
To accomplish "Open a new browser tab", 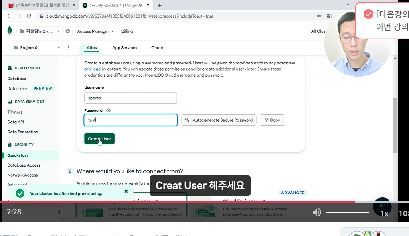I will pyautogui.click(x=160, y=5).
